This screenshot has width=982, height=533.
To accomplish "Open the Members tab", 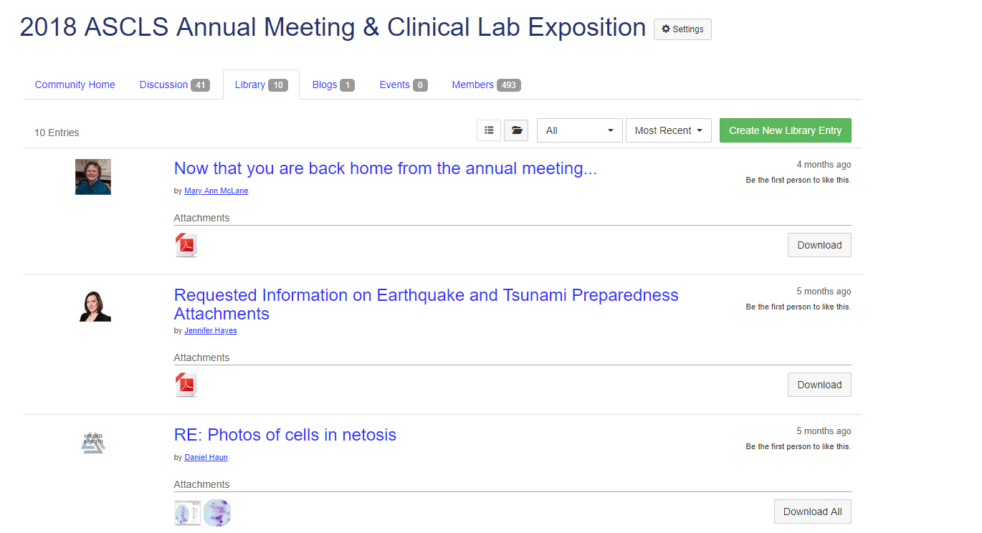I will 485,85.
